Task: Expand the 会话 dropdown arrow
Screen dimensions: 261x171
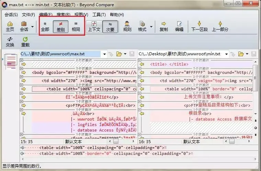Action: 33,27
